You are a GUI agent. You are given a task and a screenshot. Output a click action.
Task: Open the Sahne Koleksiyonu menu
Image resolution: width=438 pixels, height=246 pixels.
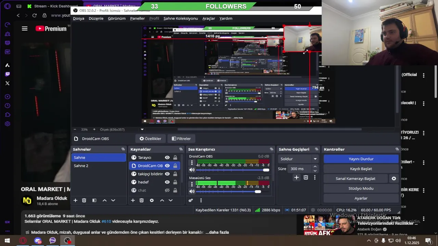[181, 18]
